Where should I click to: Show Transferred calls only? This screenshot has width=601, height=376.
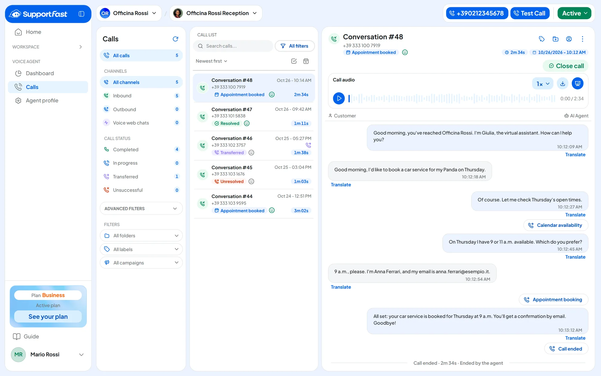(x=141, y=177)
